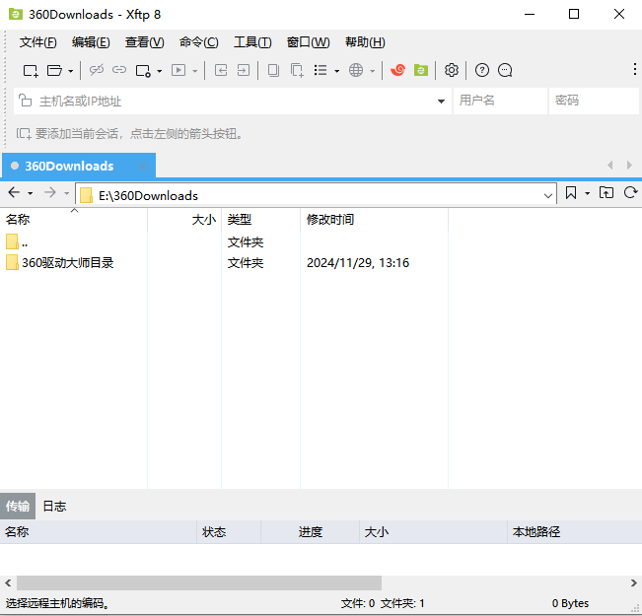Click the globe Encoding icon

(356, 70)
